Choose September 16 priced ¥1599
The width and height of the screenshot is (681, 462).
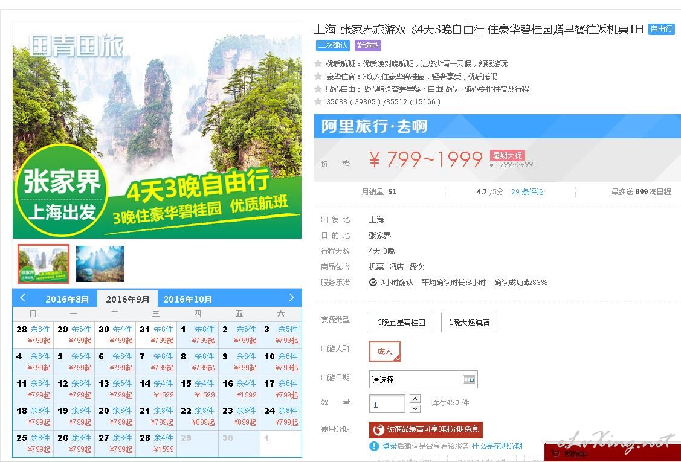coord(239,389)
